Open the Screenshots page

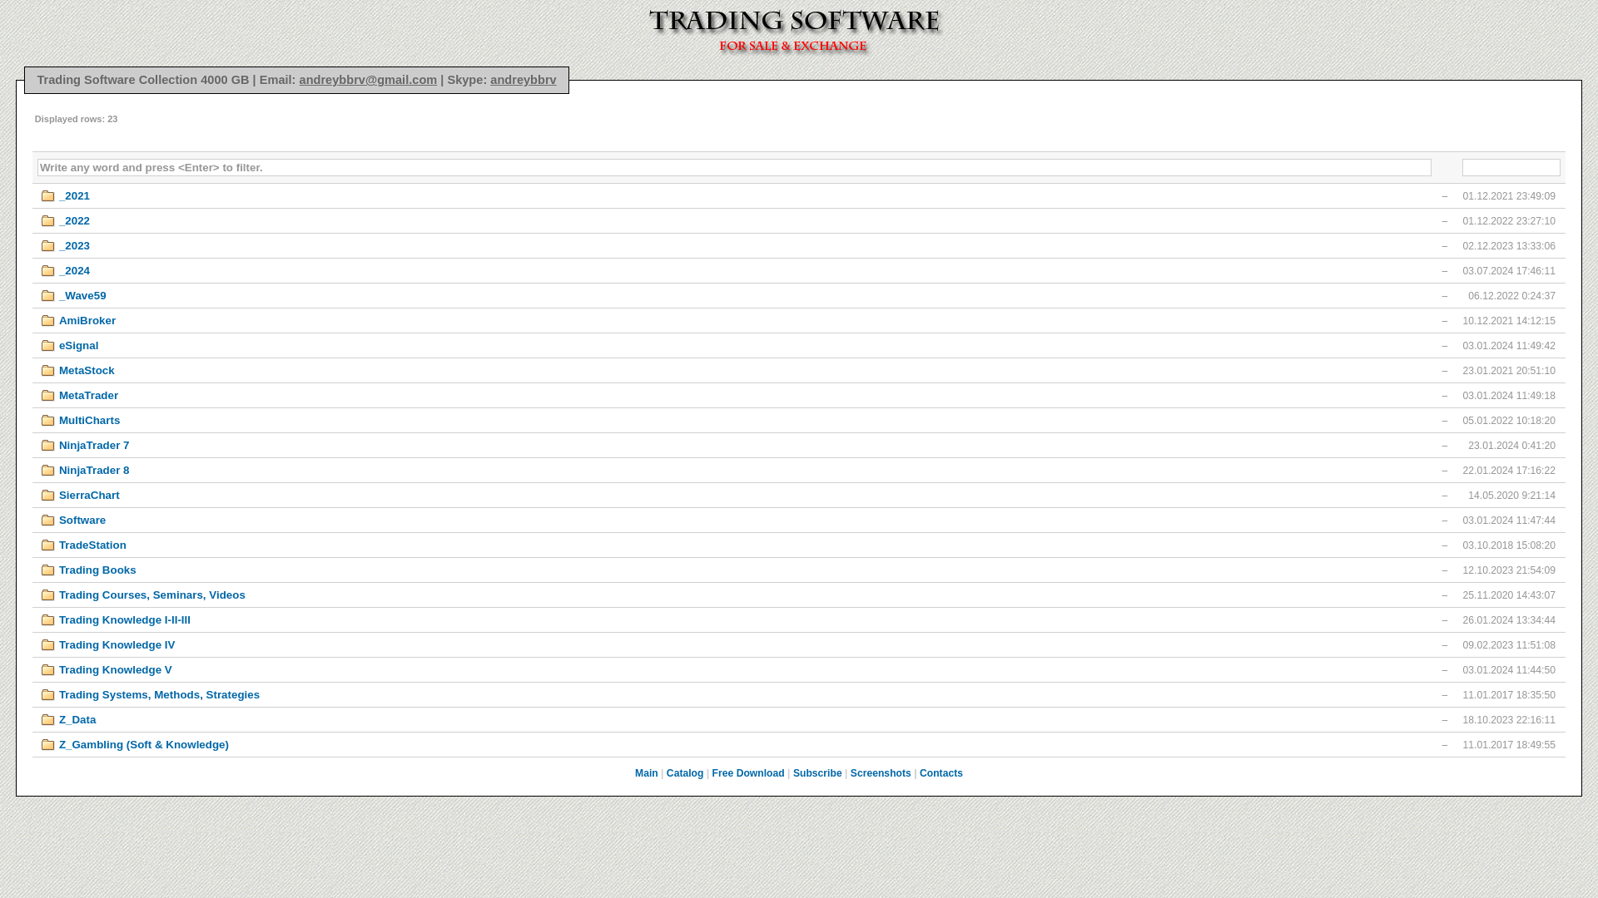point(880,773)
